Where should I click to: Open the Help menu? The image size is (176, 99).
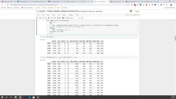(77, 15)
